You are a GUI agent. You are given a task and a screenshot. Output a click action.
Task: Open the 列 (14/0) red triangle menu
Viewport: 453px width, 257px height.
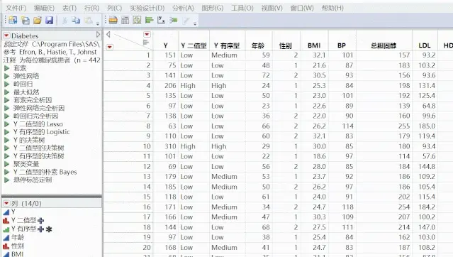(x=6, y=203)
